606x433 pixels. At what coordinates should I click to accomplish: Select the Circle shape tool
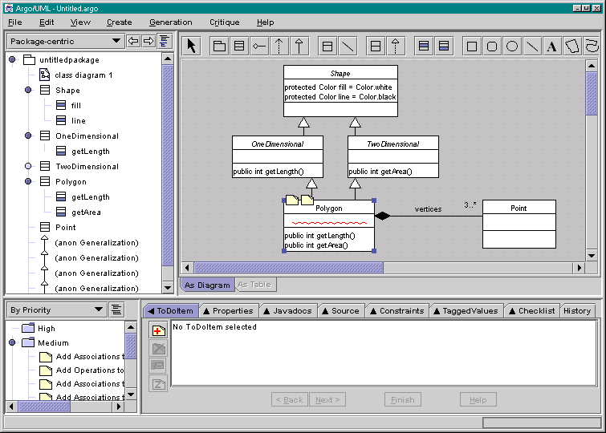(512, 47)
